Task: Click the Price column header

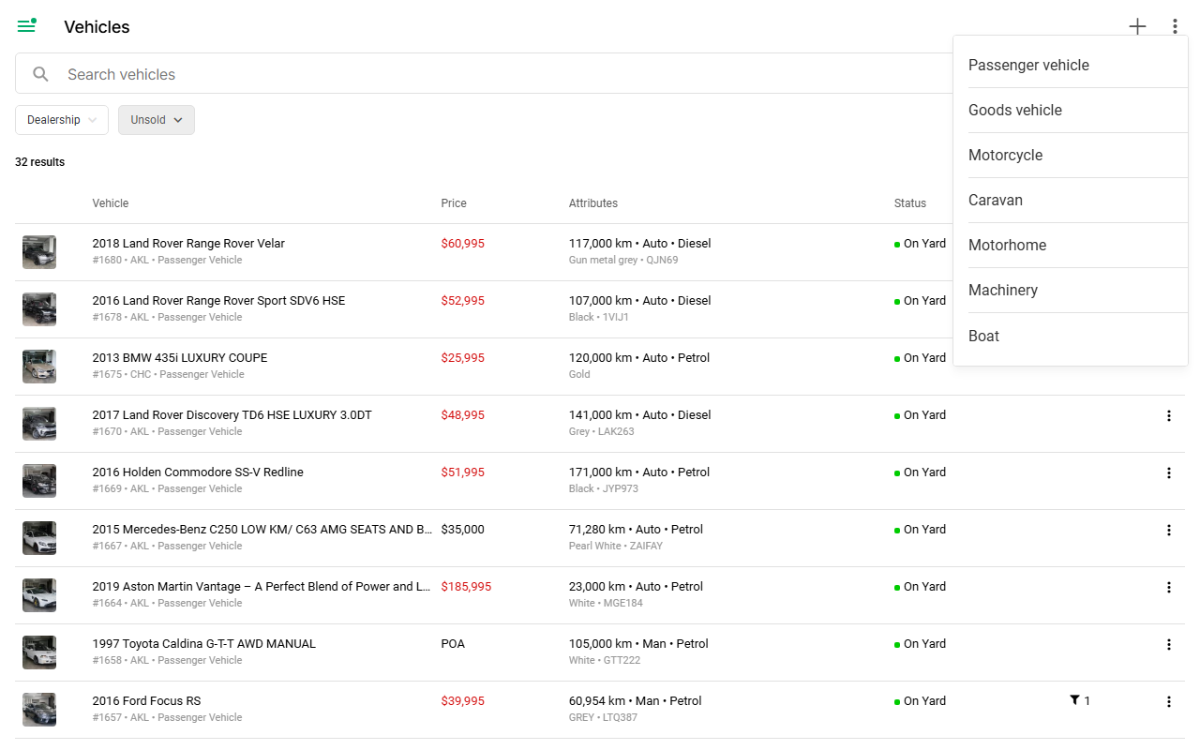Action: click(454, 203)
